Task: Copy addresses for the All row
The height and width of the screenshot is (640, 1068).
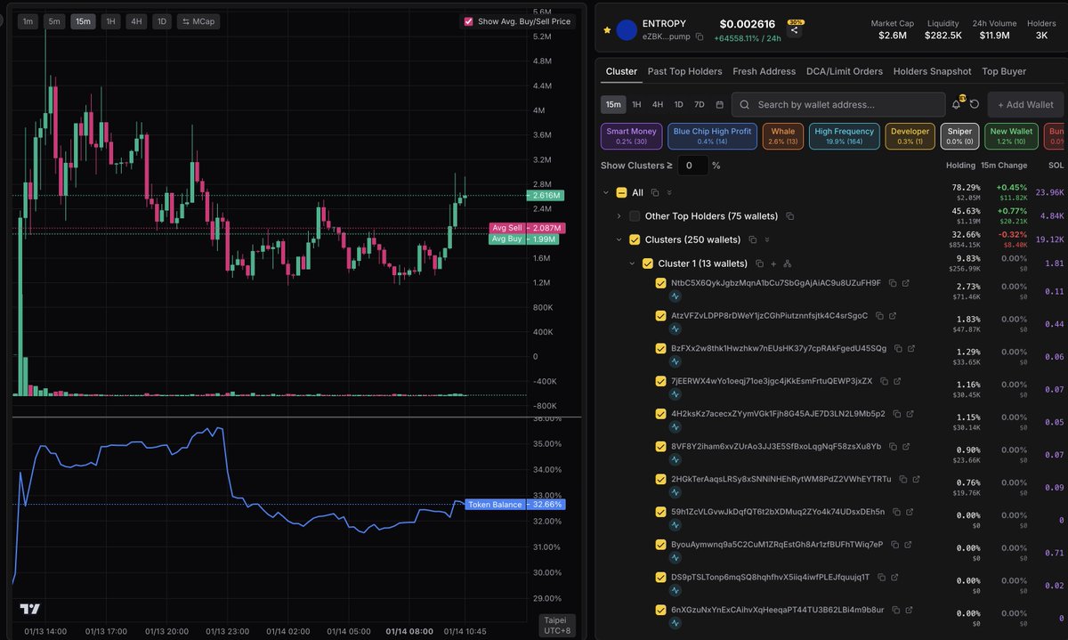Action: (654, 192)
